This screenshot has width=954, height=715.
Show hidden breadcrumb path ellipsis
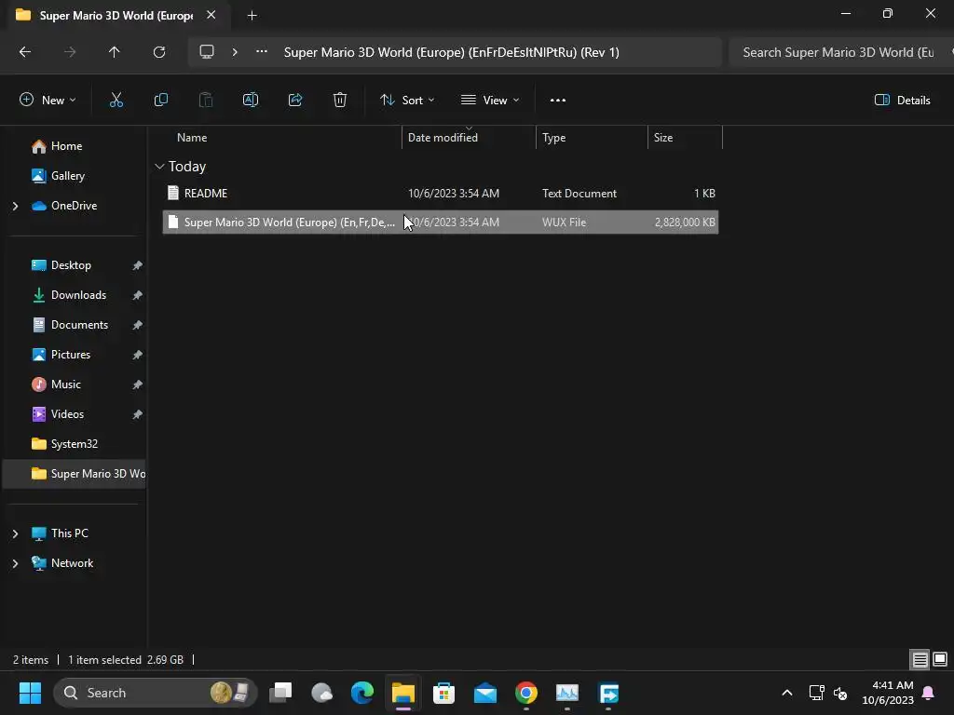pos(262,52)
